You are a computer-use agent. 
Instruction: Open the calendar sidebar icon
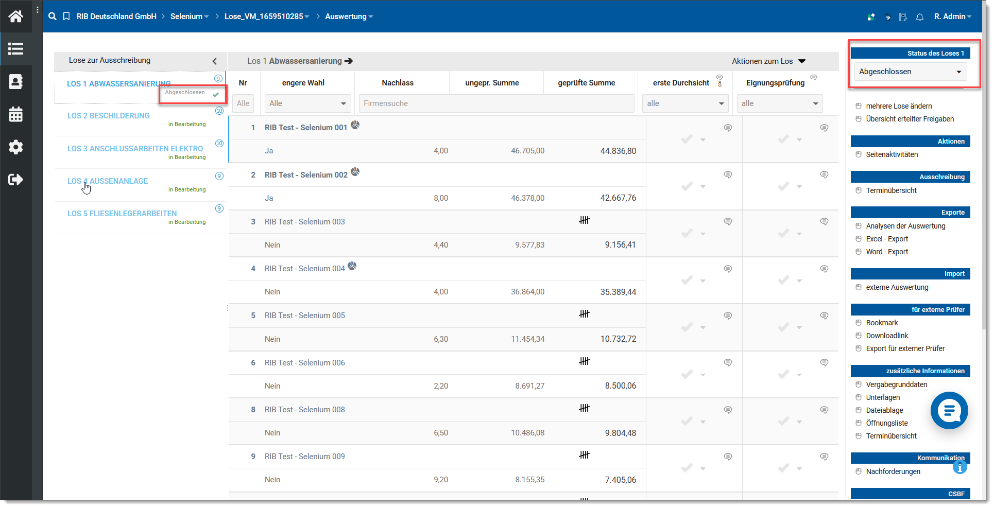point(15,114)
